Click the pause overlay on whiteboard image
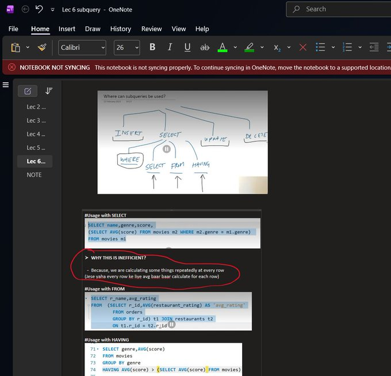 click(167, 149)
